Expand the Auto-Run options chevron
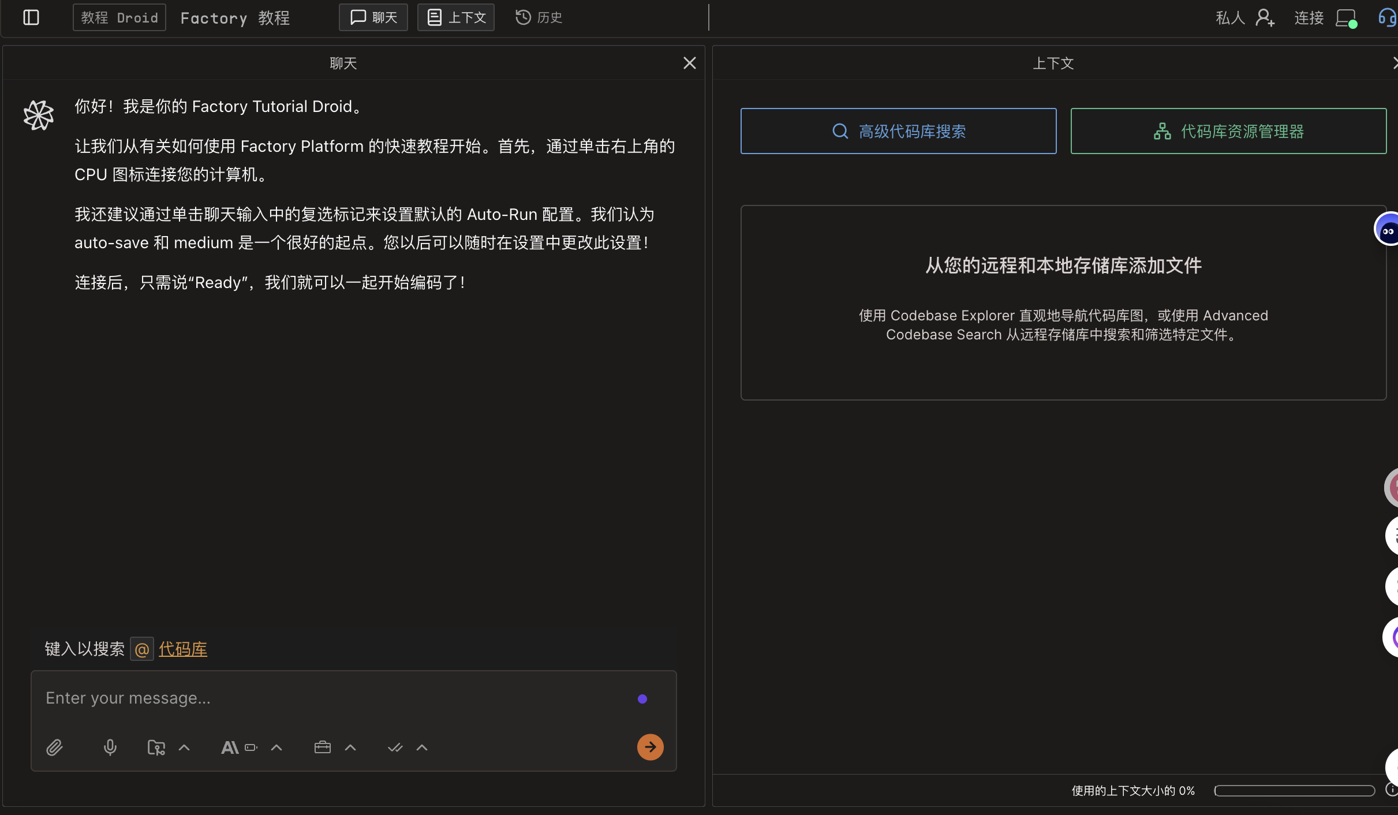 (x=422, y=747)
